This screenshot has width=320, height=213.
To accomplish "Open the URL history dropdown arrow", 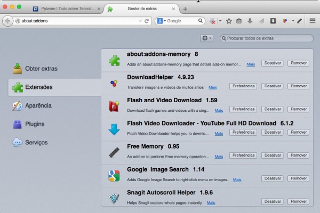I will [140, 21].
